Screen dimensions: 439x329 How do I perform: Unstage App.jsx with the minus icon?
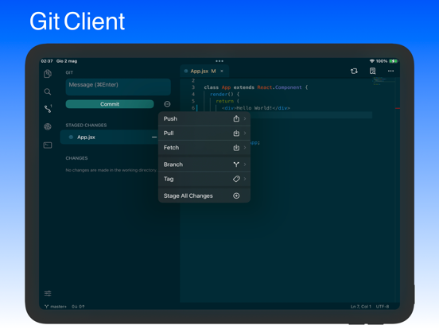154,137
